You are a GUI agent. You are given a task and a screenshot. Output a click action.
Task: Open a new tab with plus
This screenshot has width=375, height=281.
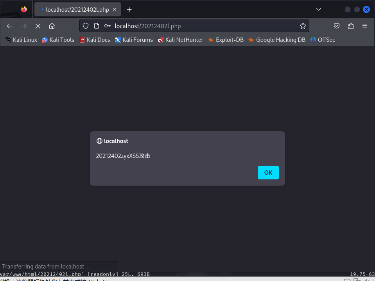(129, 9)
